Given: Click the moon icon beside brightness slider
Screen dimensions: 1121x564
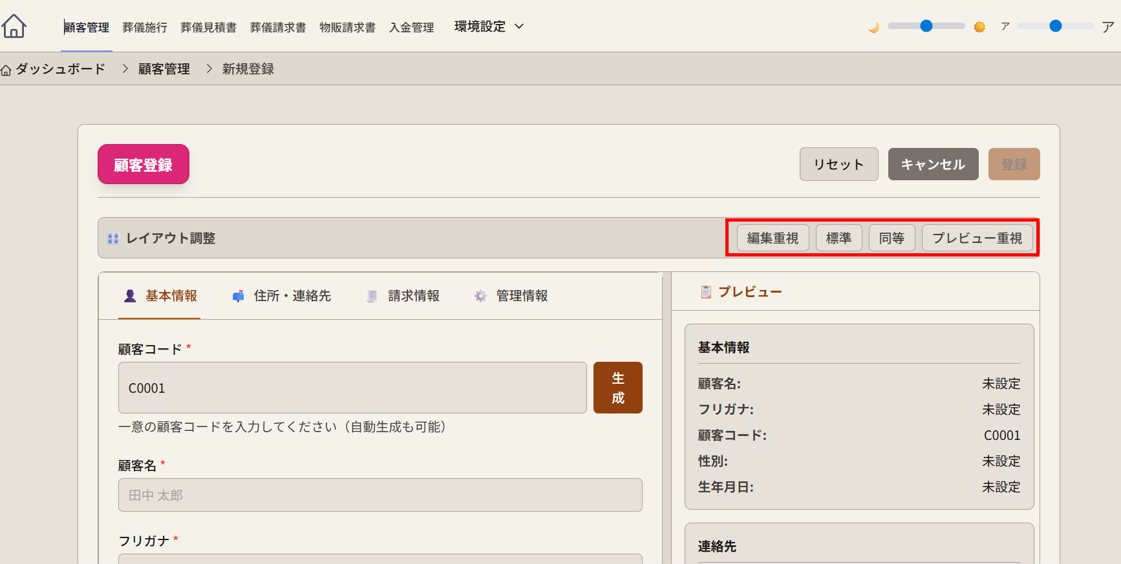Looking at the screenshot, I should coord(873,27).
